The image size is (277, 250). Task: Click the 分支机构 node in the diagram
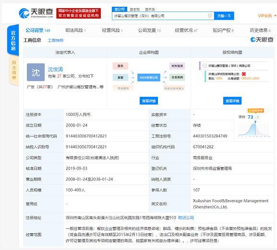tap(177, 77)
